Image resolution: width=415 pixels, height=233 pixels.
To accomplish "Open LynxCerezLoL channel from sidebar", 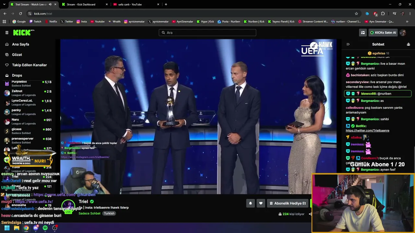I will pyautogui.click(x=28, y=103).
